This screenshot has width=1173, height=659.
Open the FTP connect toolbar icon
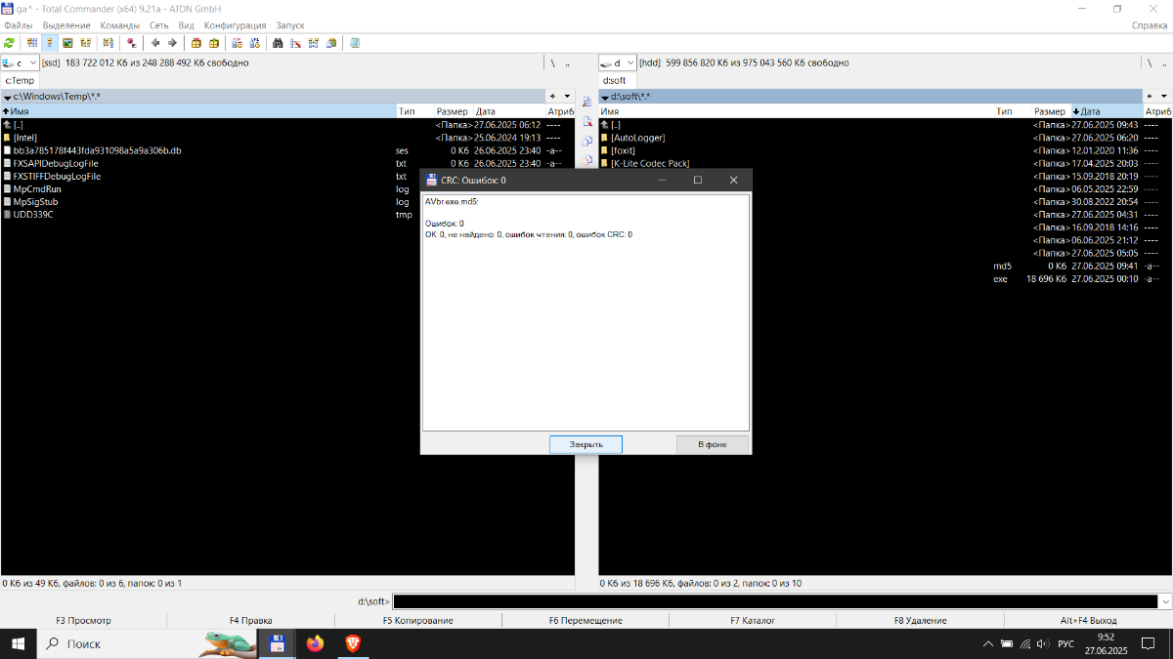point(237,43)
